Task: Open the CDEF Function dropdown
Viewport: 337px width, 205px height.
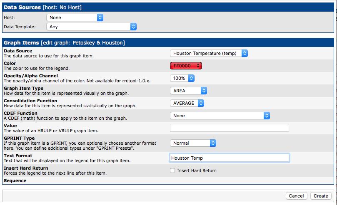Action: coord(220,116)
